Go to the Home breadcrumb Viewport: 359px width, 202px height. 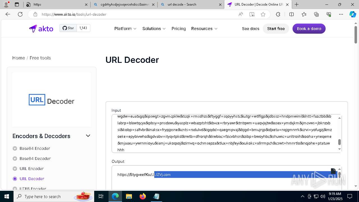[19, 58]
